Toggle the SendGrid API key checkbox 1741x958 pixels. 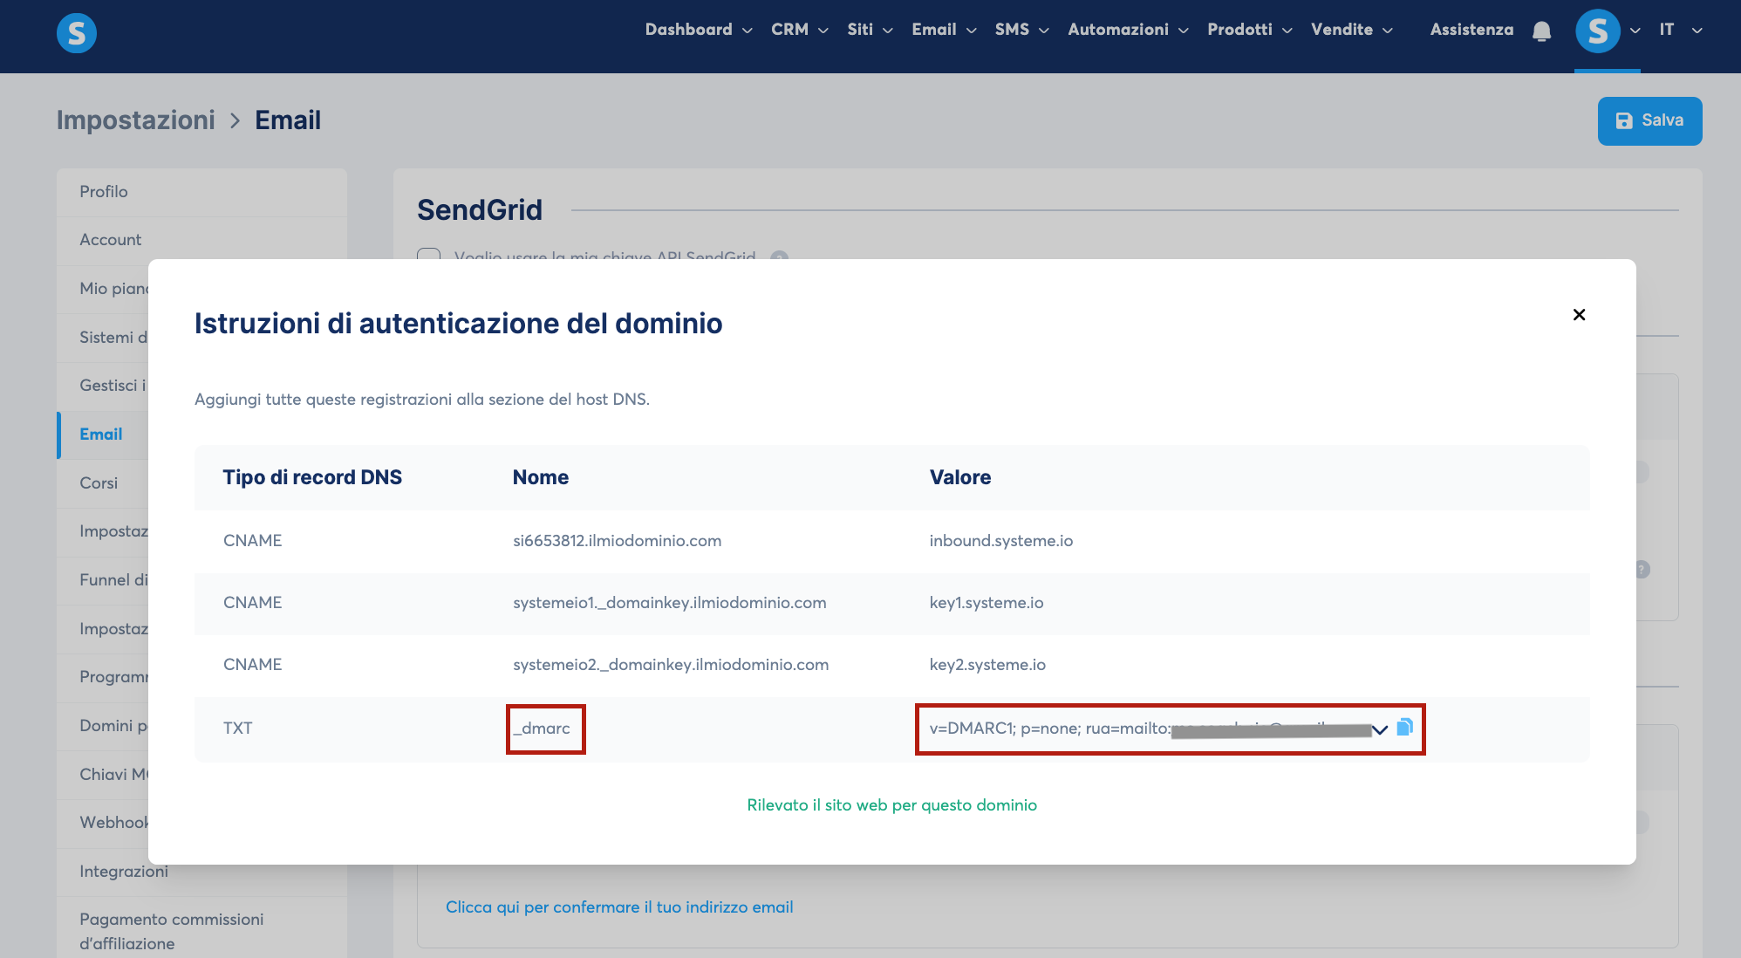pos(428,256)
